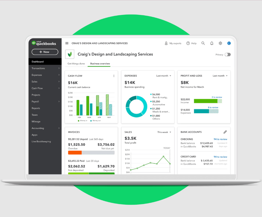Click the + New button
This screenshot has width=262, height=217.
[45, 52]
